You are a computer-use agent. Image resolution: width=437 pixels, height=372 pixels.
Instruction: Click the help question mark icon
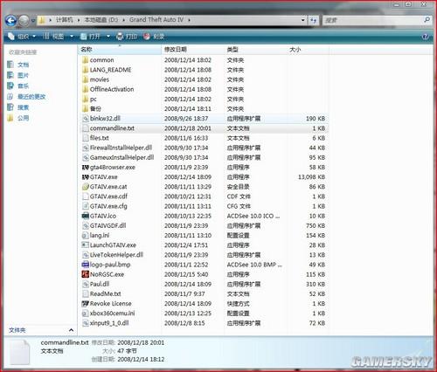tap(425, 37)
